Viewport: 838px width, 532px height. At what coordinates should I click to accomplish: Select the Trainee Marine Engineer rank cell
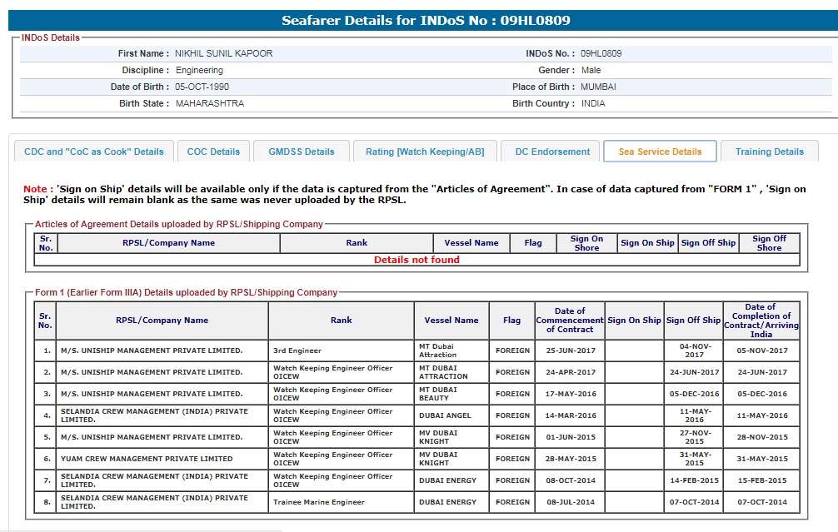[x=319, y=502]
